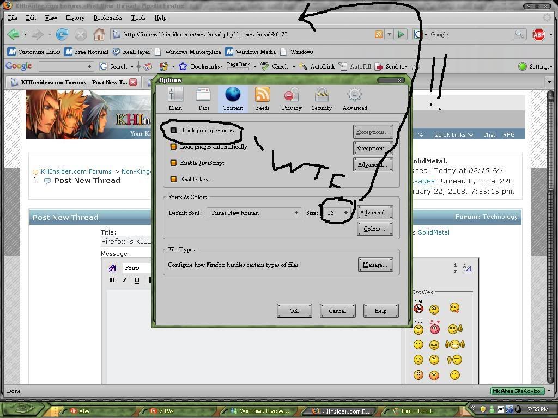Open the Free Hotmail bookmark

87,52
